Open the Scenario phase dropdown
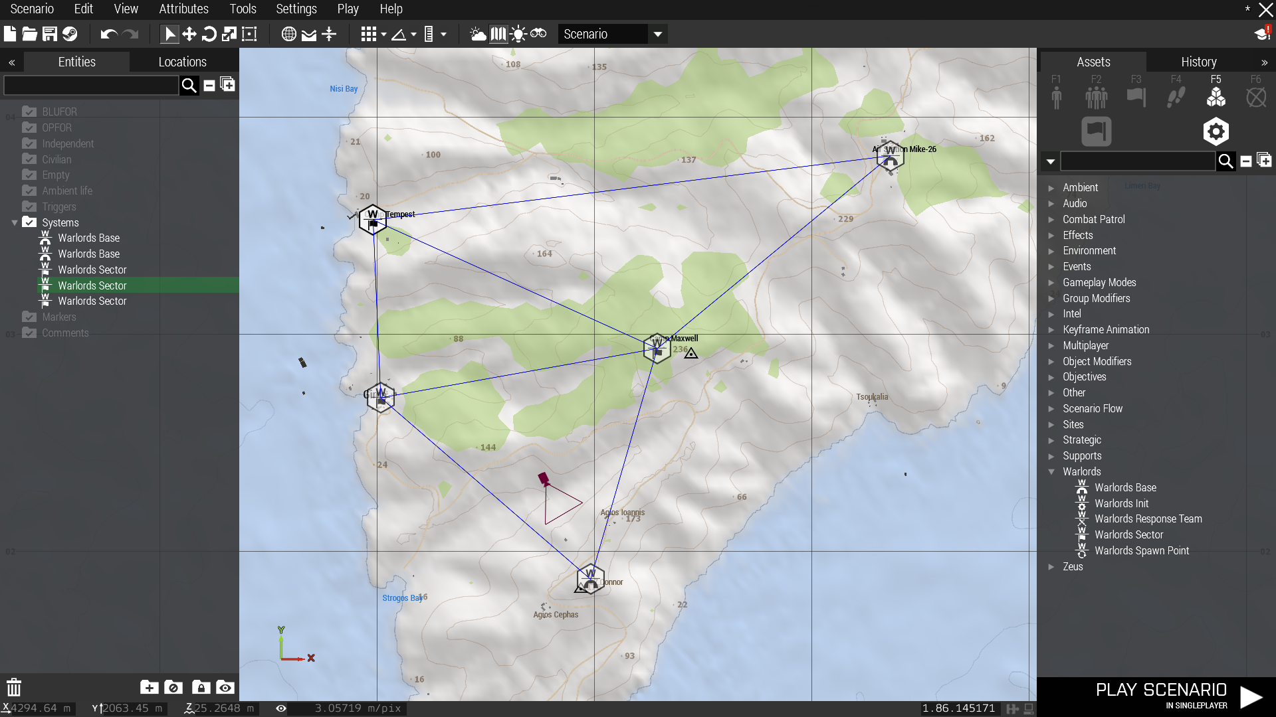The image size is (1276, 717). [x=657, y=34]
